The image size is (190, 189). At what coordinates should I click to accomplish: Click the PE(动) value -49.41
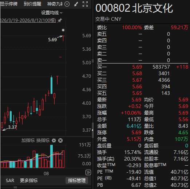(x=134, y=178)
